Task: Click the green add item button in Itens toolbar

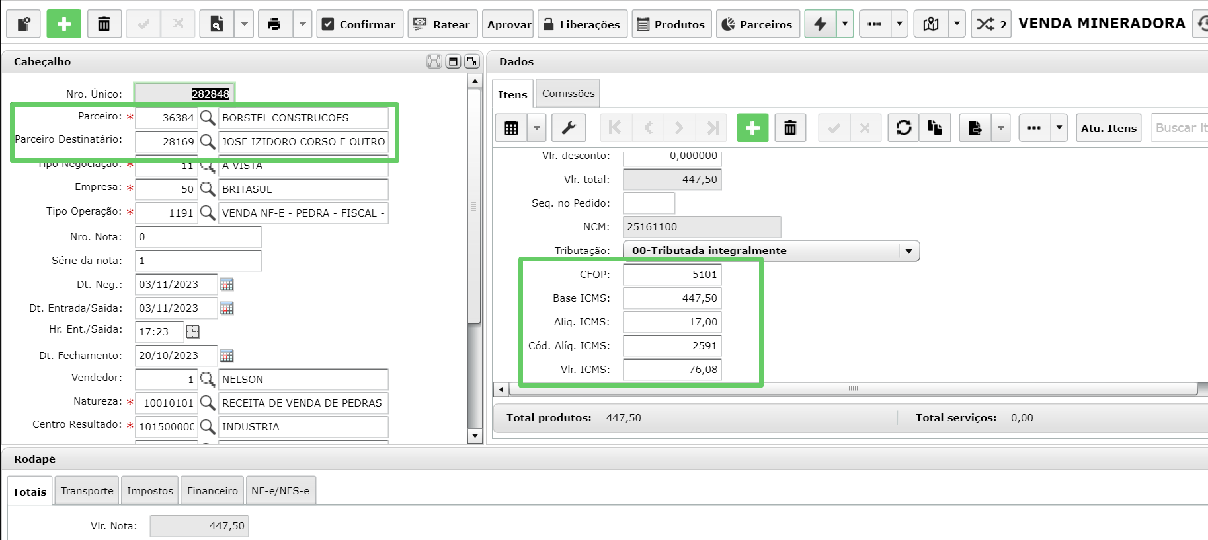Action: 752,128
